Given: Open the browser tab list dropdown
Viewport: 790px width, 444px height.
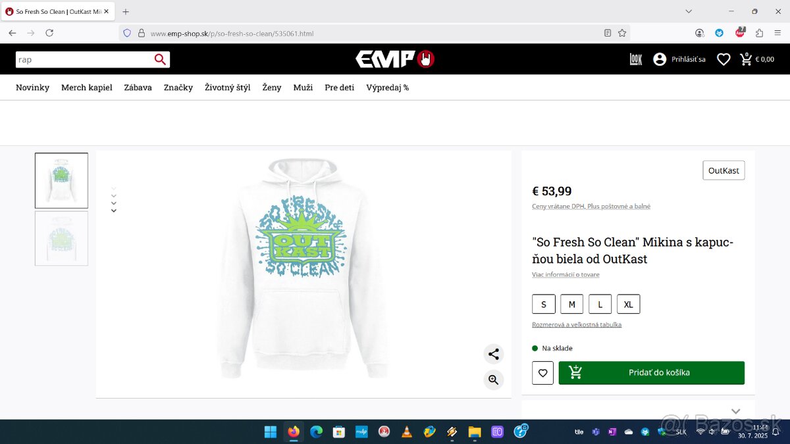Looking at the screenshot, I should click(689, 11).
